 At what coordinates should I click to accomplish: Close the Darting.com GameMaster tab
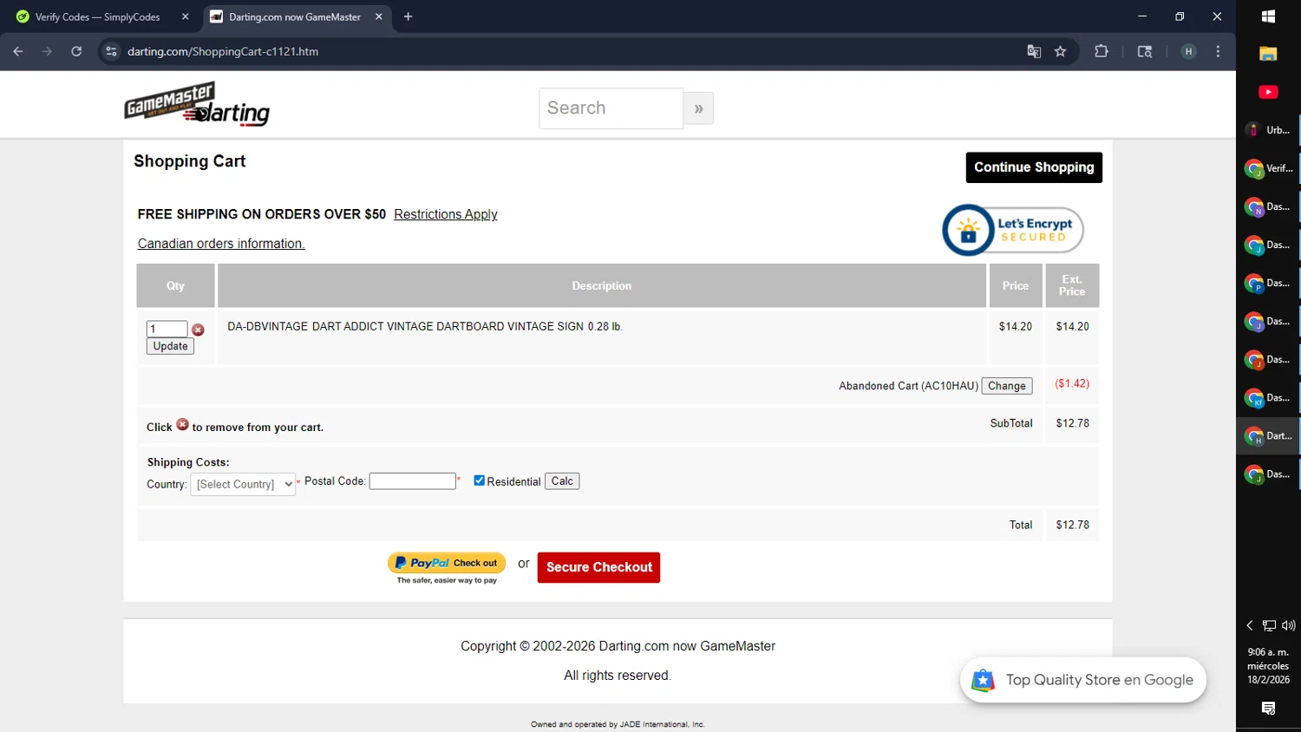(379, 16)
